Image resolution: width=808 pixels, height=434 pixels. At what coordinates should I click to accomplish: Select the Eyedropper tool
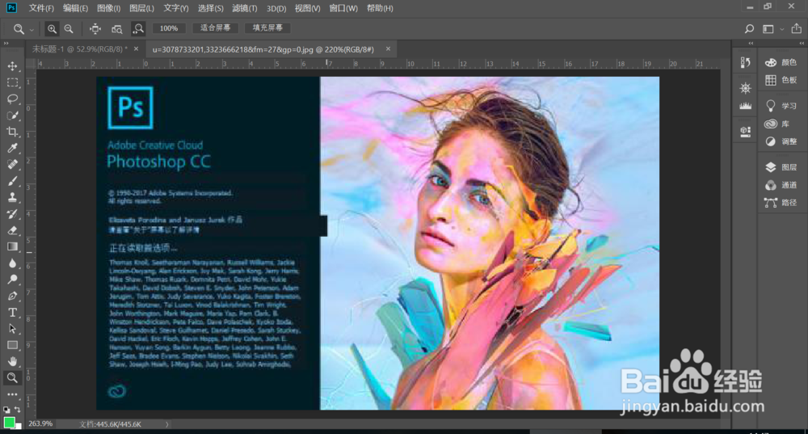click(12, 149)
